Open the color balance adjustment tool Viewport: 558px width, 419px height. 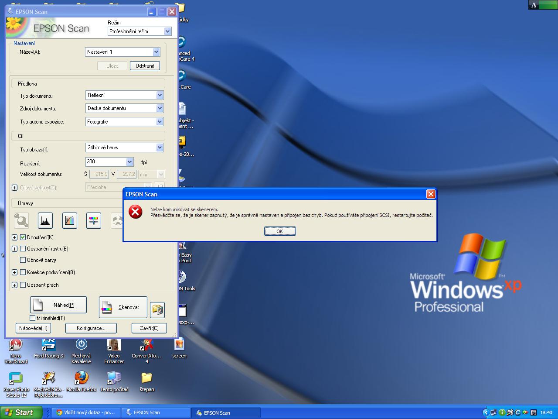coord(94,220)
